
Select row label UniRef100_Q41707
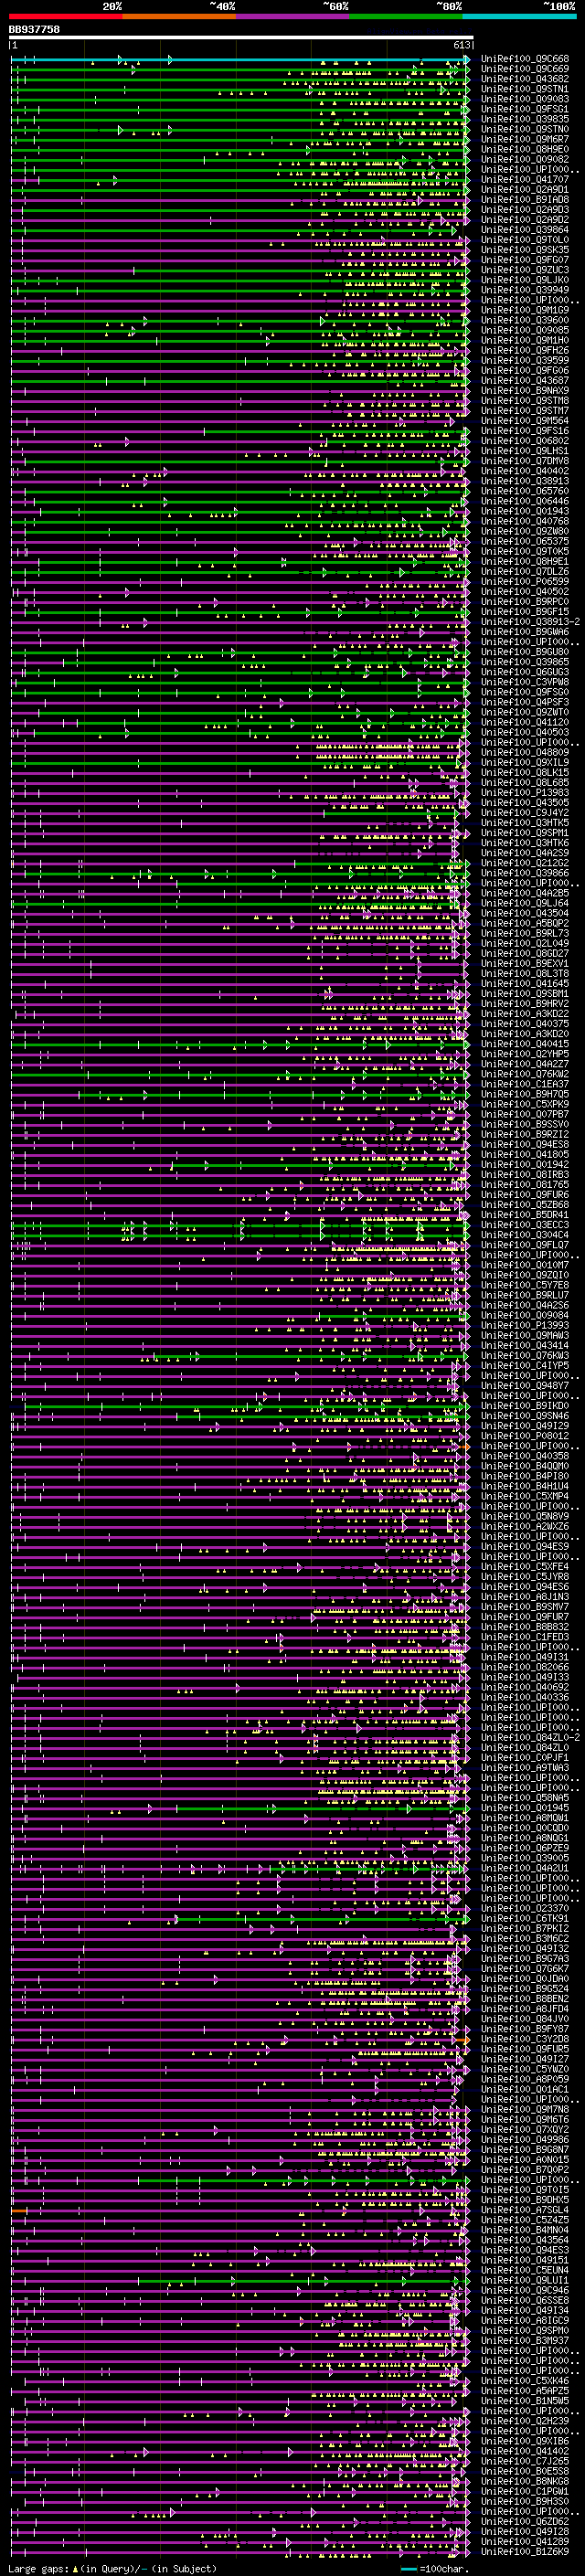525,180
